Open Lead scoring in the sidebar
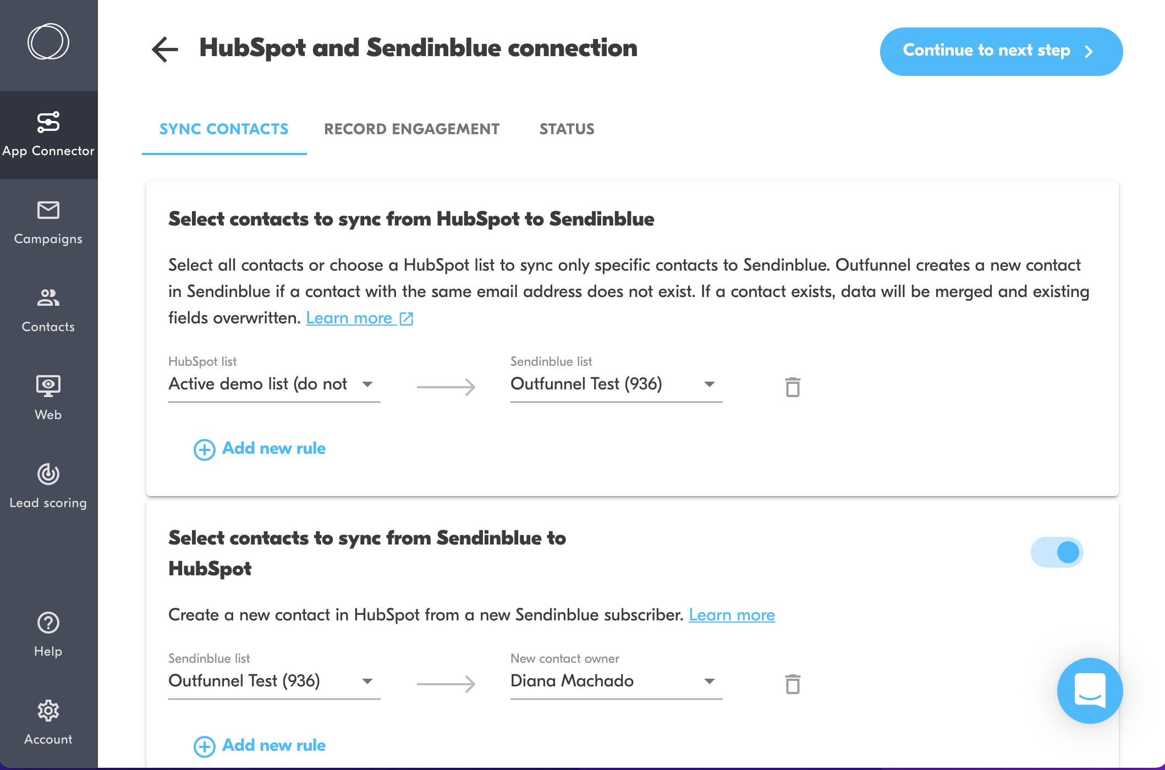1165x770 pixels. (x=48, y=487)
